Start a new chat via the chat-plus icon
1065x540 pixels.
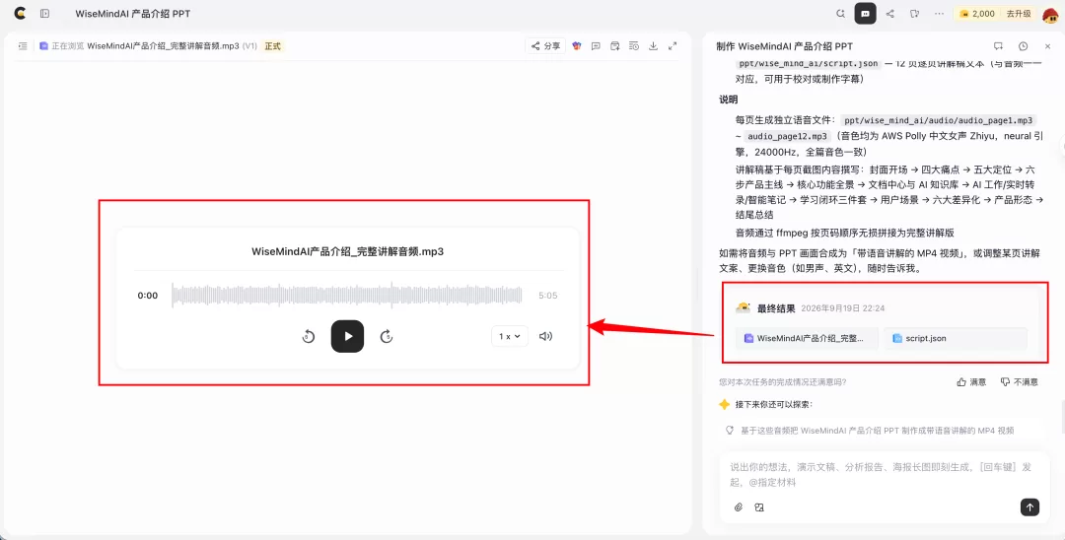pos(998,46)
